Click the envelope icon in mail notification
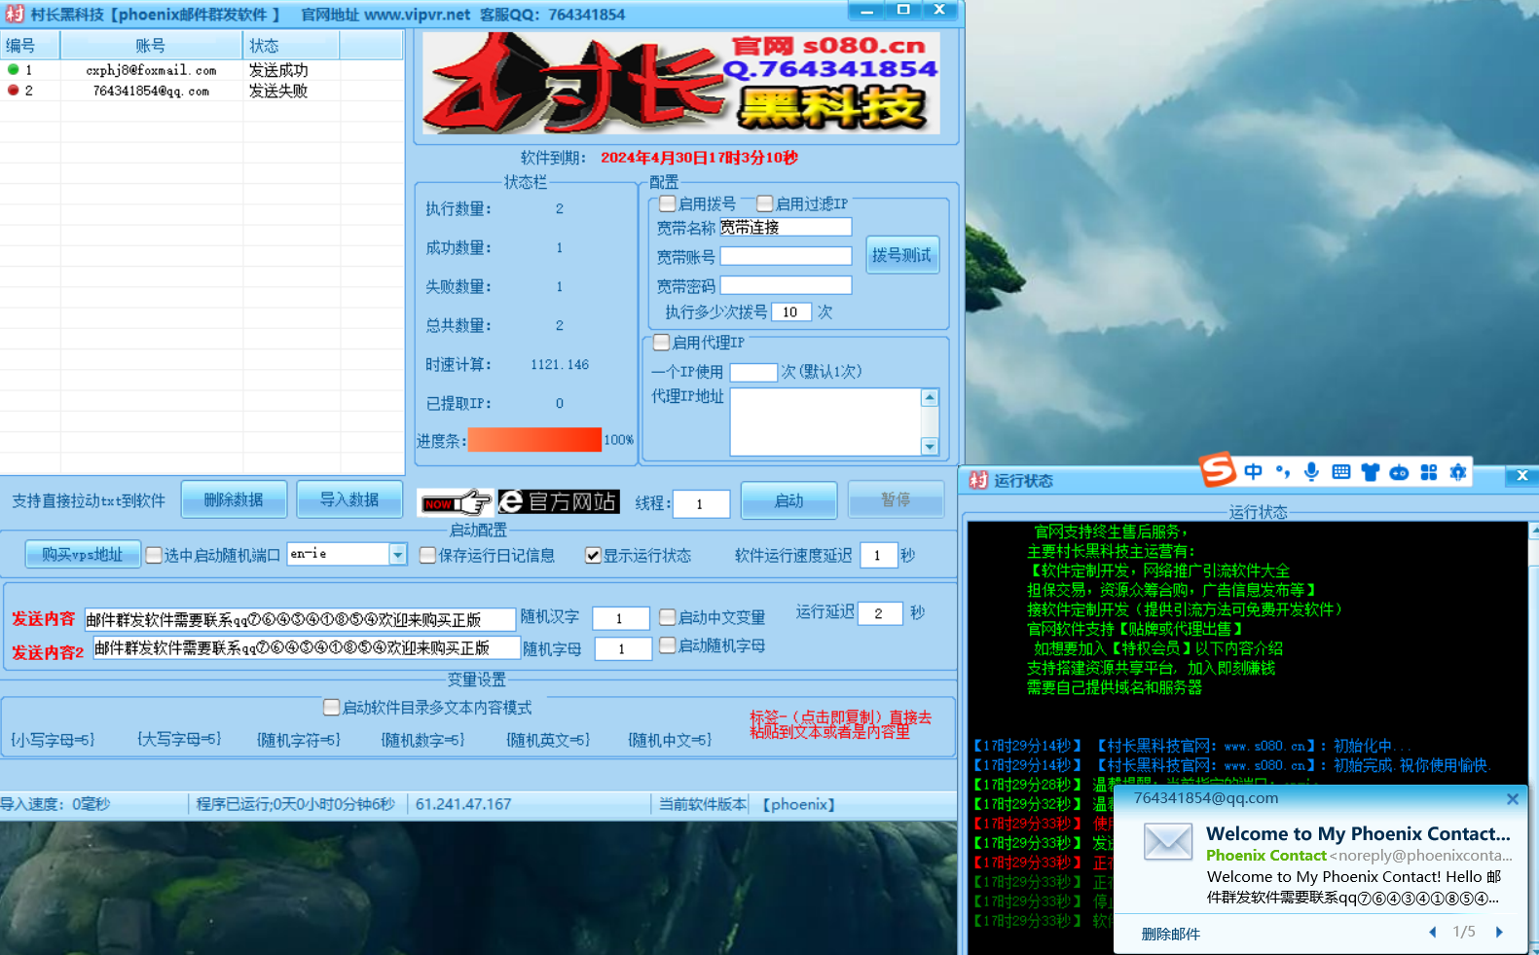Image resolution: width=1539 pixels, height=955 pixels. (x=1168, y=841)
